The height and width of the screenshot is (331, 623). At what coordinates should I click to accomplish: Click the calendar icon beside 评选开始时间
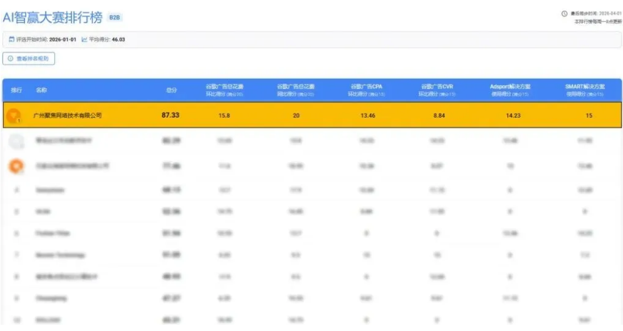pos(11,39)
